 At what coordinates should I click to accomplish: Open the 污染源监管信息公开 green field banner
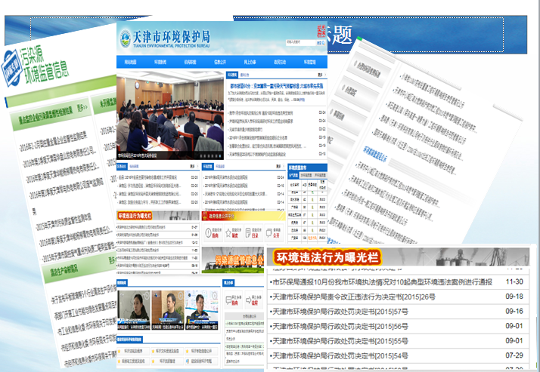233,260
